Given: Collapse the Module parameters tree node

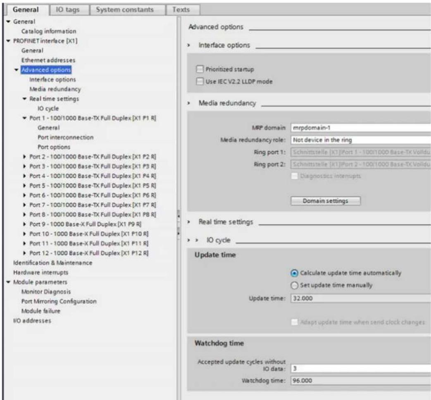Looking at the screenshot, I should (x=8, y=282).
